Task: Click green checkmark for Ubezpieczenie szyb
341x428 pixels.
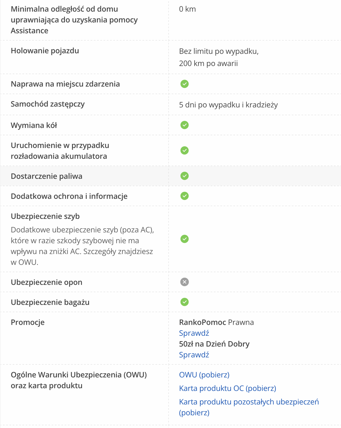Action: pos(185,239)
